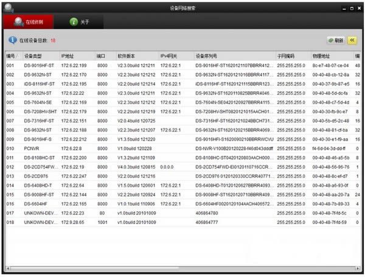
Task: Click gateway 0.0.0.0 in row 012
Action: point(167,167)
